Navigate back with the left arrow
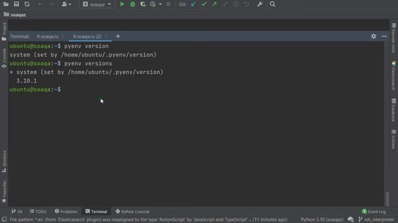The height and width of the screenshot is (223, 398). tap(40, 4)
